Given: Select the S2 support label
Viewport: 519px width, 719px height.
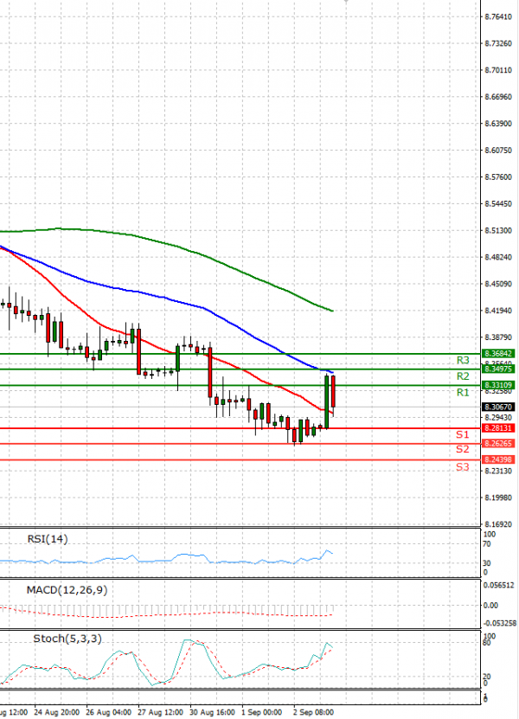Looking at the screenshot, I should click(463, 449).
